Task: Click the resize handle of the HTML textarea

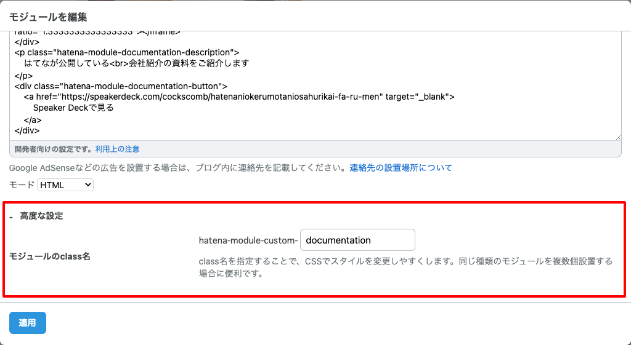Action: [617, 137]
